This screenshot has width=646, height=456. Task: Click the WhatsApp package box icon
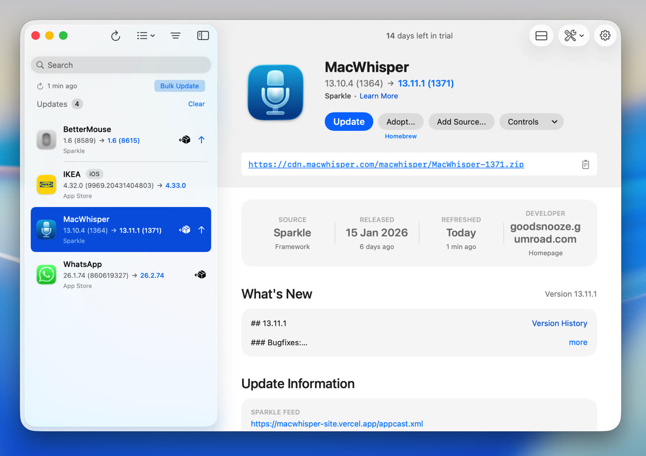200,275
